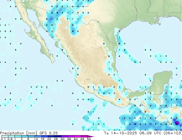182x140 pixels.
Task: Click the magenta heavy-rain spot near bottom right
Action: coord(177,123)
